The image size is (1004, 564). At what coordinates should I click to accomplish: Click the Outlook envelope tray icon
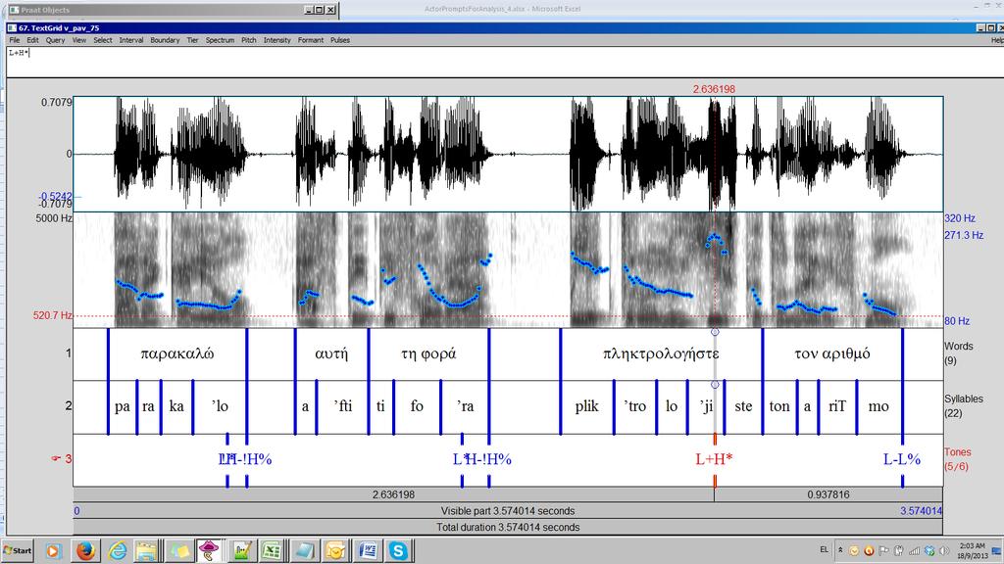pos(854,550)
